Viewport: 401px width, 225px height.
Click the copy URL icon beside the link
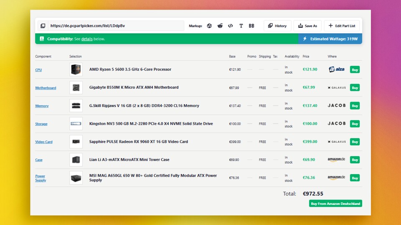43,26
